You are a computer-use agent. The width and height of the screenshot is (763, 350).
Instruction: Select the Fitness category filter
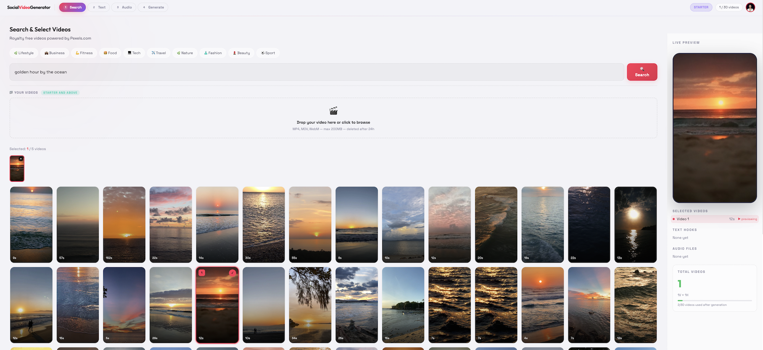[x=84, y=53]
